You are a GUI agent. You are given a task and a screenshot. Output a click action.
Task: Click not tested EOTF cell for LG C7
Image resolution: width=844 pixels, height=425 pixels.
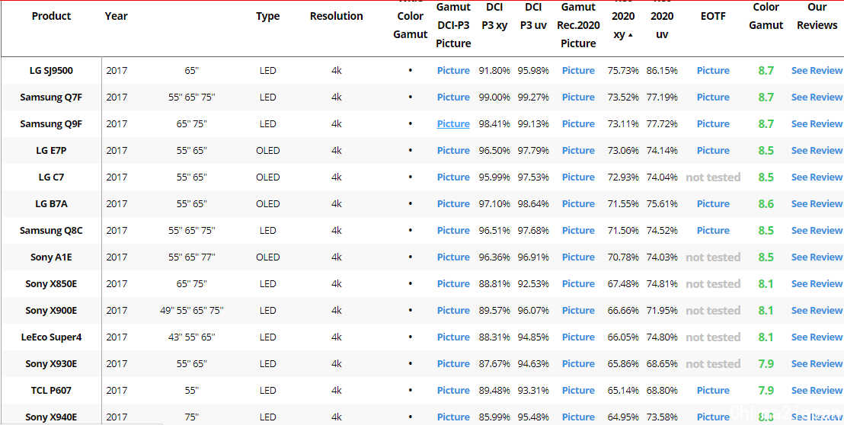[713, 177]
